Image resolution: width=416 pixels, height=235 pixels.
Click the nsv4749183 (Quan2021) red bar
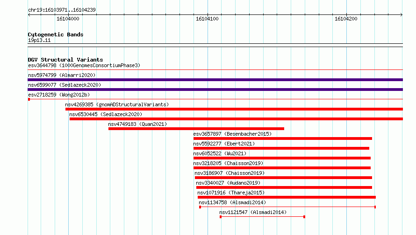[x=196, y=129]
